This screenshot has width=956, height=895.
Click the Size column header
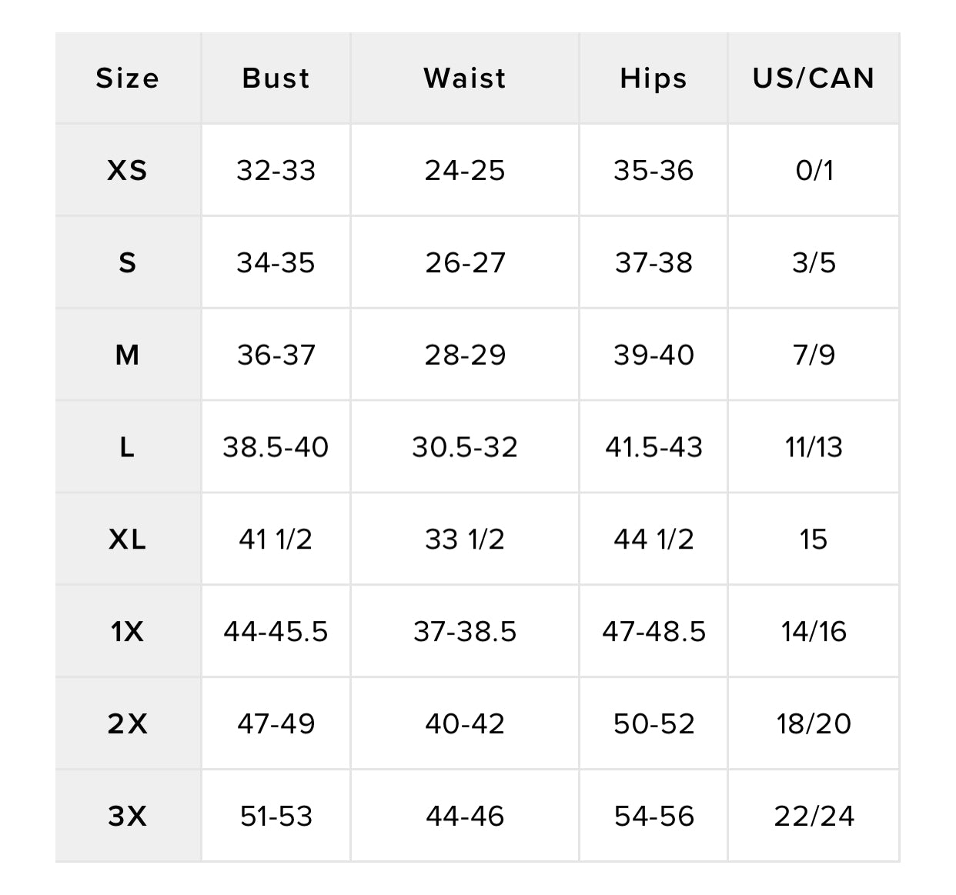pos(128,78)
